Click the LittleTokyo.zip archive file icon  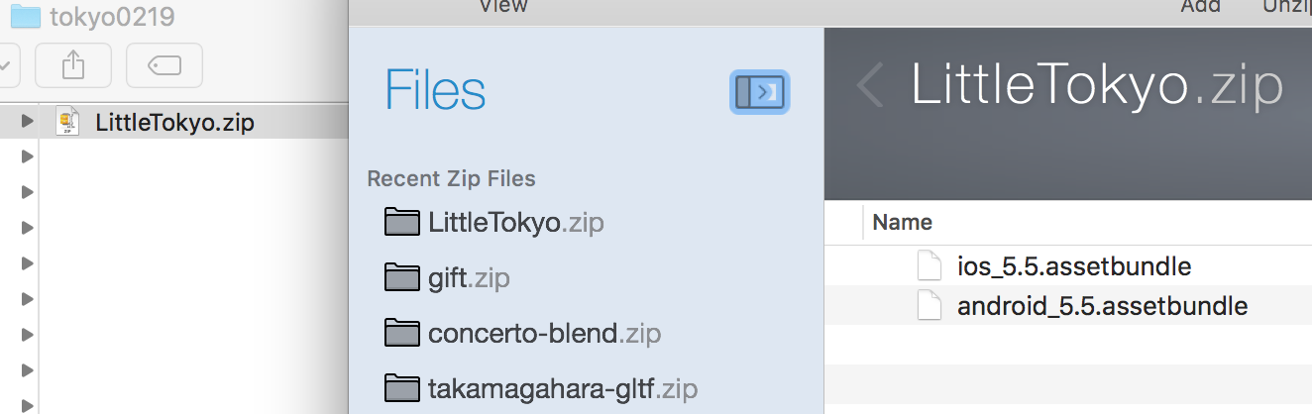pos(67,123)
